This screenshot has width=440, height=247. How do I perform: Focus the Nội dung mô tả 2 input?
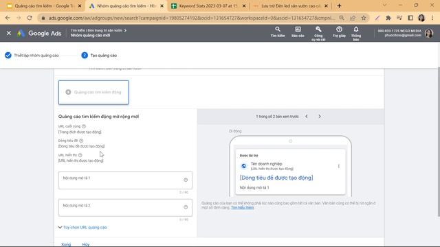(x=125, y=208)
